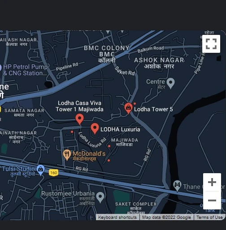Select the LODHA Luxuria red pin
Screen dimensions: 226x230
[95, 128]
